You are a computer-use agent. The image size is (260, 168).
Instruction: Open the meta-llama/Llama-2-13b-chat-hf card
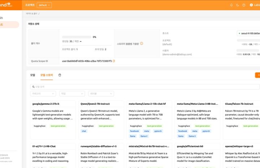[149, 120]
